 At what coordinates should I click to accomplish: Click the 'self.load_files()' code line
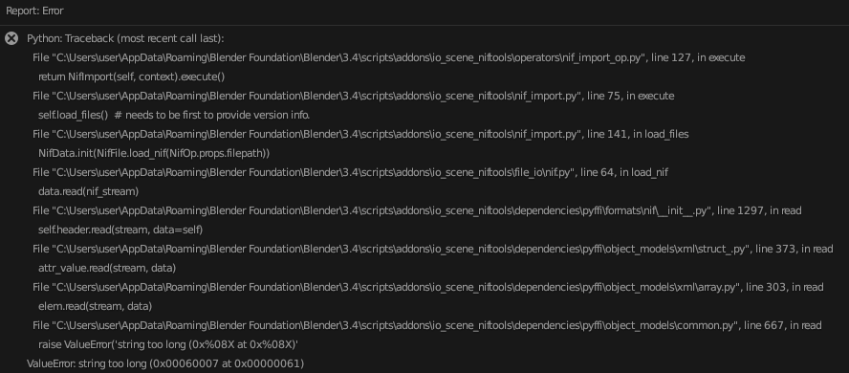[174, 116]
